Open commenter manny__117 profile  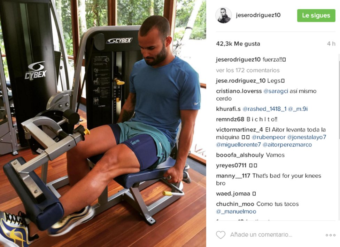coord(233,176)
